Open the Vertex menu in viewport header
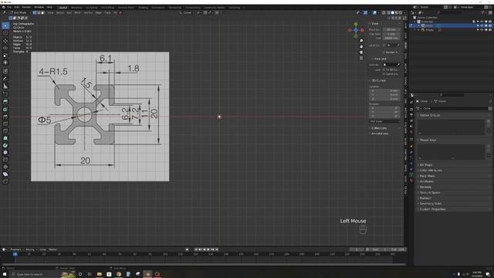Screen dimensions: 494x278 (88, 12)
